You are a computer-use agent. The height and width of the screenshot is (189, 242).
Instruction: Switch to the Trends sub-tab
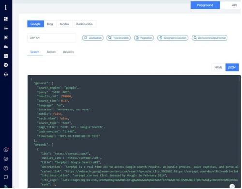point(51,52)
